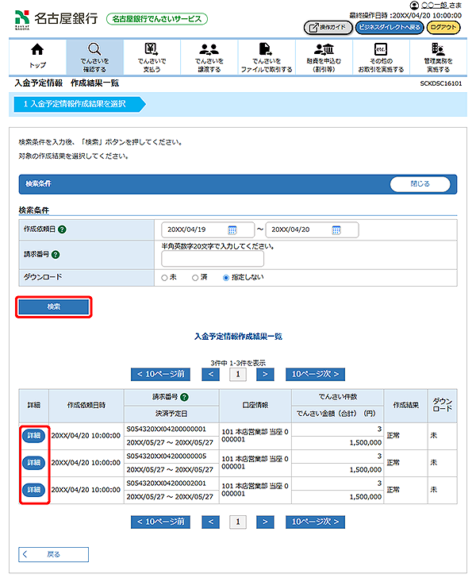Click help icon in 請求番号 table header

(x=184, y=397)
